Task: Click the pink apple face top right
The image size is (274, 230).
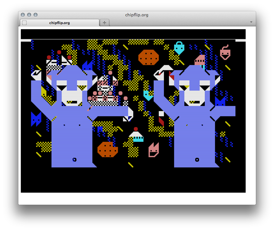Action: point(225,53)
